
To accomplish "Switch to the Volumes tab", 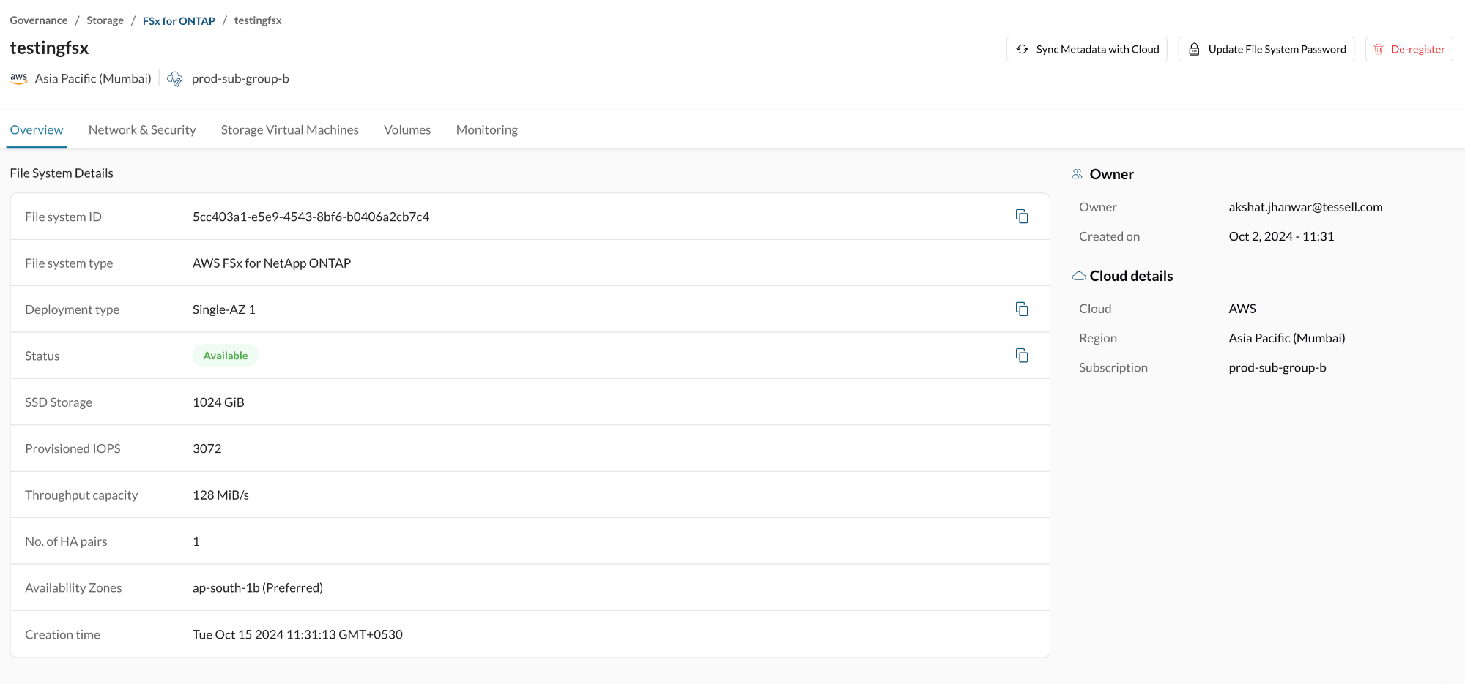I will click(407, 129).
